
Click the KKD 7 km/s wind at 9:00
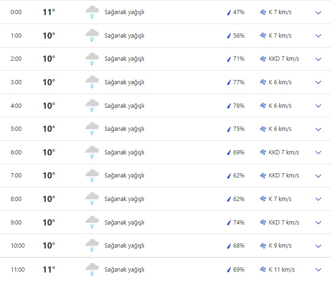coord(284,223)
